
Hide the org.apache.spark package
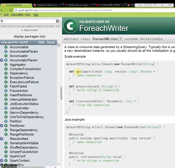coord(41,42)
